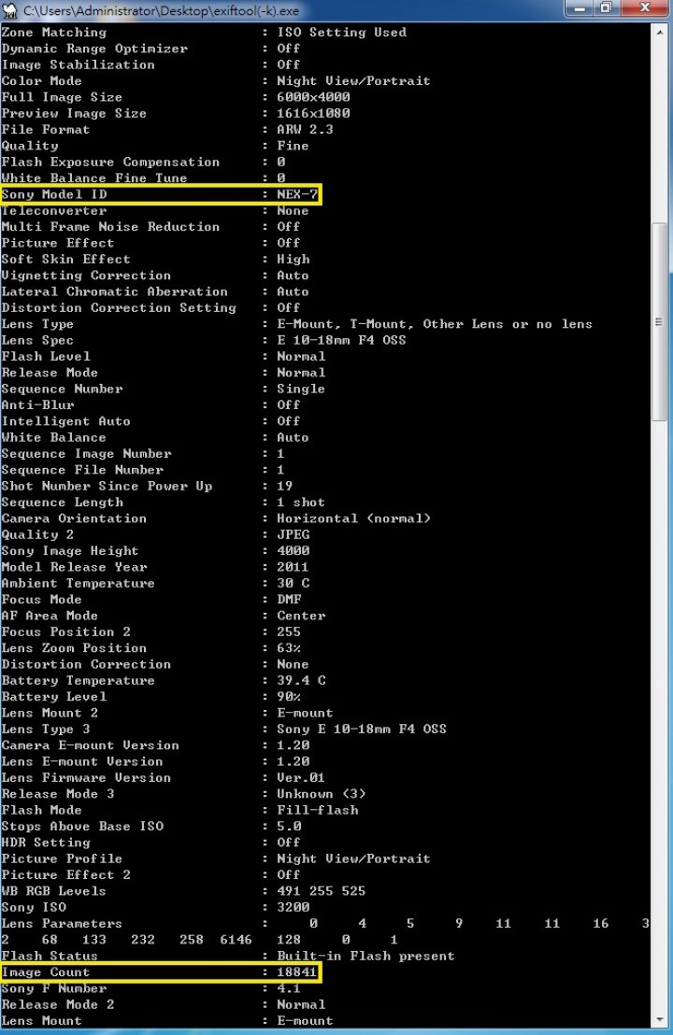
Task: Click the 'Color Mode' label
Action: (42, 81)
